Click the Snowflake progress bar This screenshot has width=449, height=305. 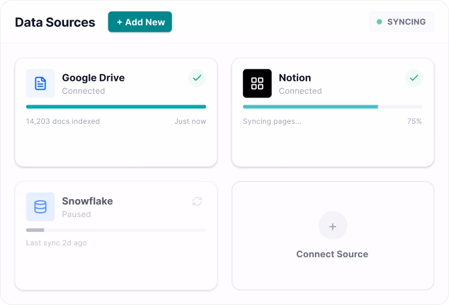click(116, 230)
